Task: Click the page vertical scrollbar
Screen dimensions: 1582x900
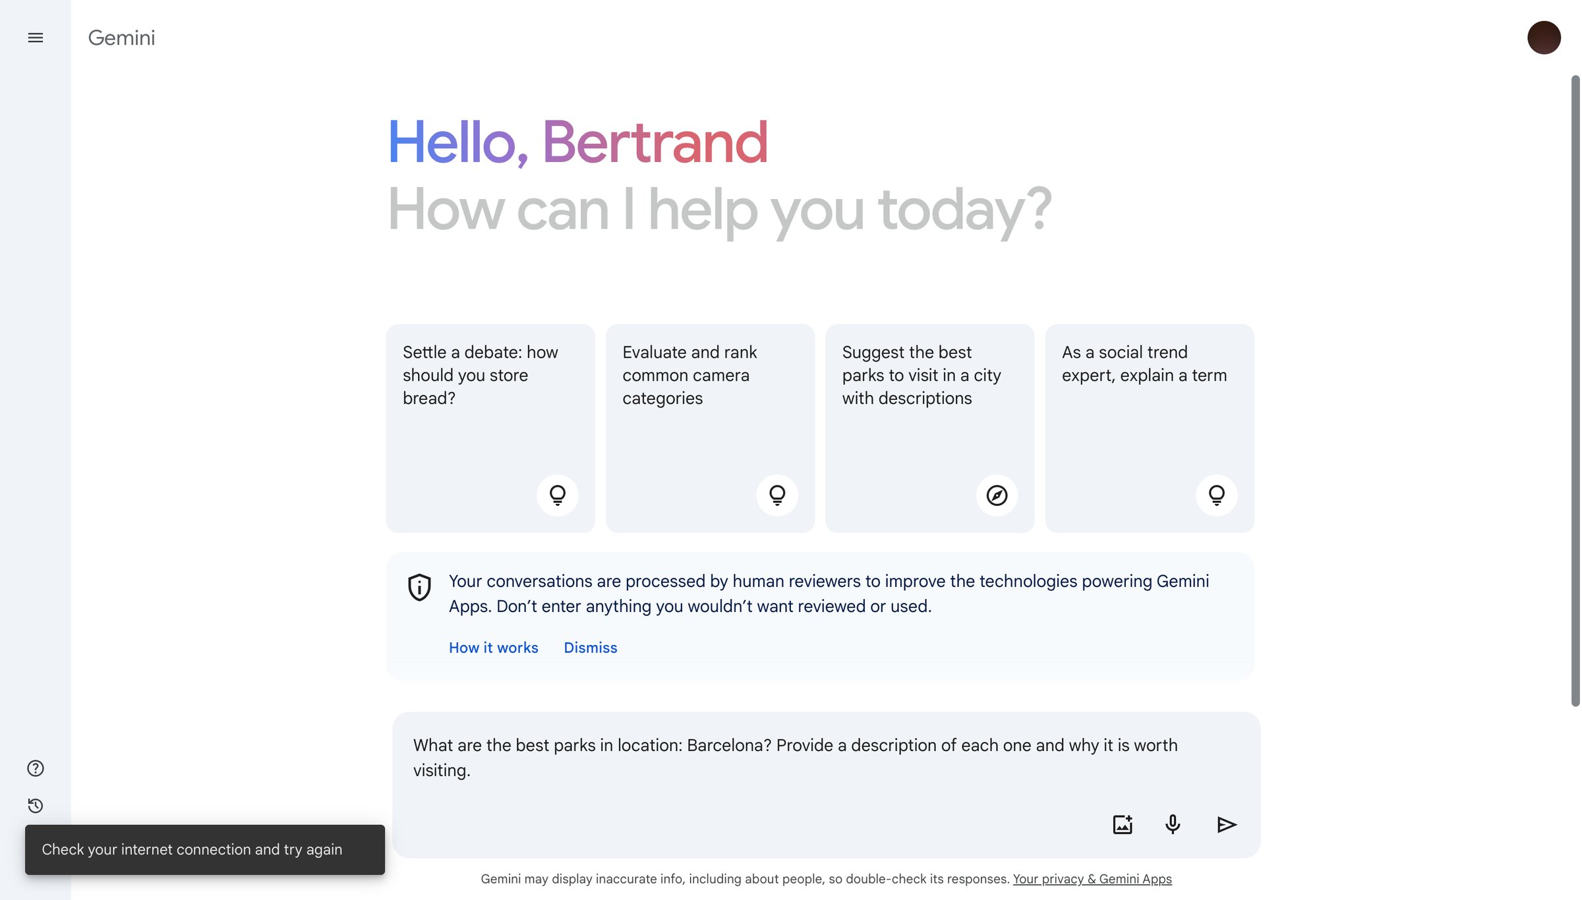Action: (1575, 391)
